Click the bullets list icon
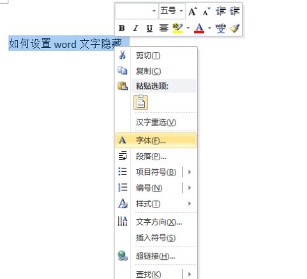Screen dimensions: 307x279 pyautogui.click(x=123, y=172)
